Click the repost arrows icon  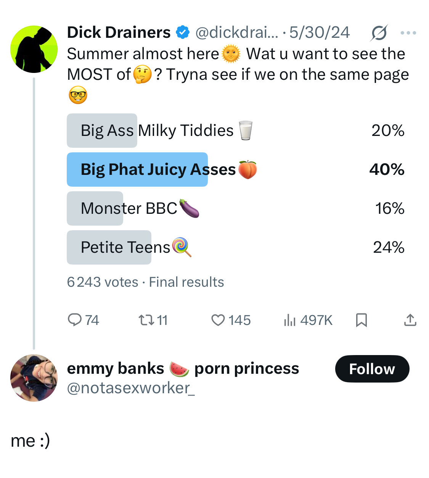(146, 320)
